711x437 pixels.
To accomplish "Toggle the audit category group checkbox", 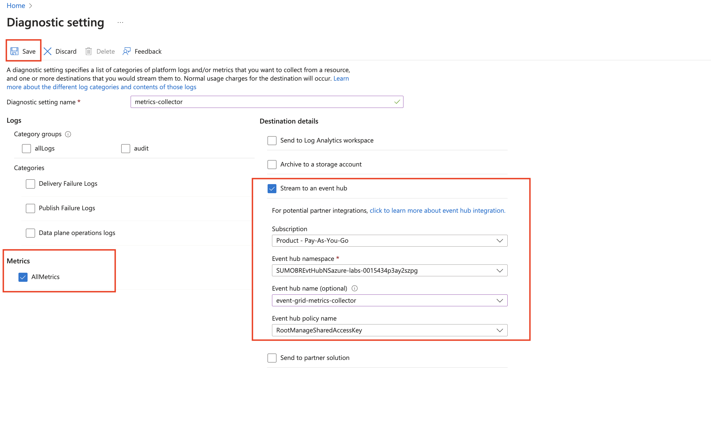I will 125,148.
